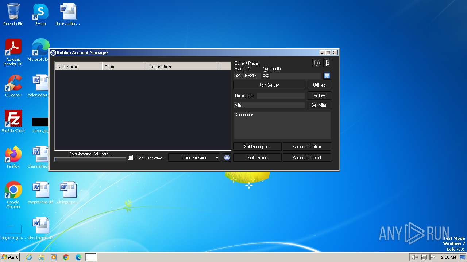The image size is (467, 262).
Task: Minimize the Roblox Account Manager window
Action: coord(322,53)
